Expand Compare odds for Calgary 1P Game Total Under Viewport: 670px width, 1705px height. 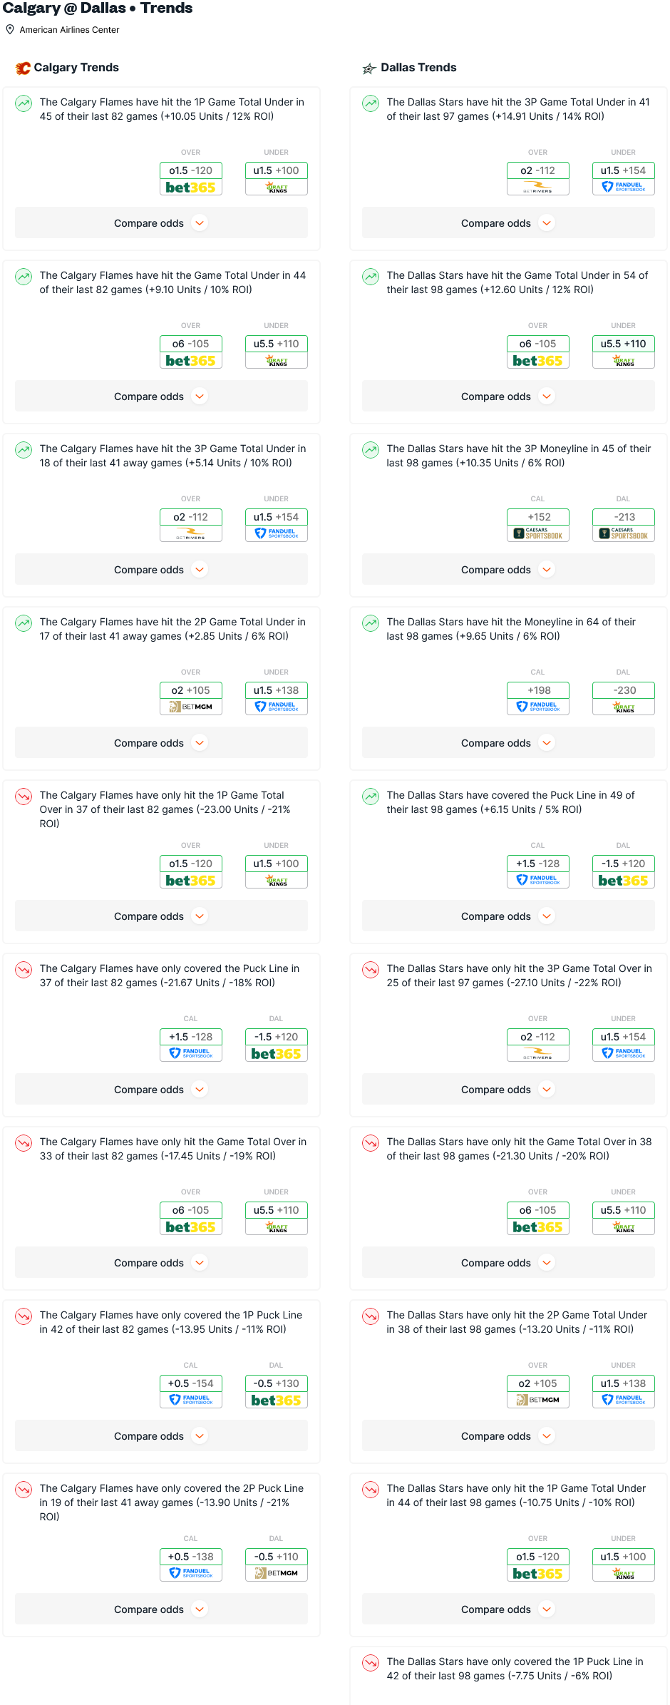point(161,223)
